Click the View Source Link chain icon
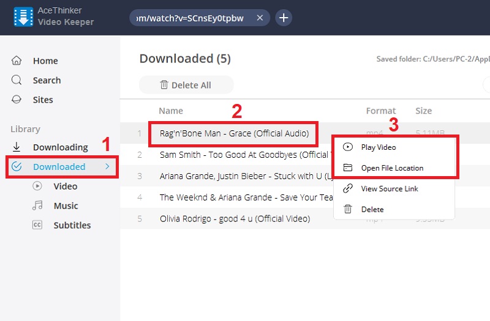Viewport: 490px width, 321px height. [x=348, y=188]
